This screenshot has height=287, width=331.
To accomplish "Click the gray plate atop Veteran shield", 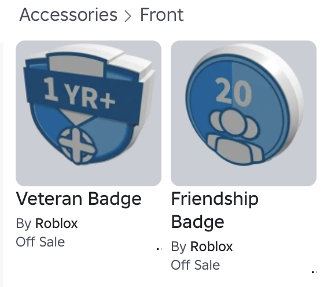I will point(77,65).
